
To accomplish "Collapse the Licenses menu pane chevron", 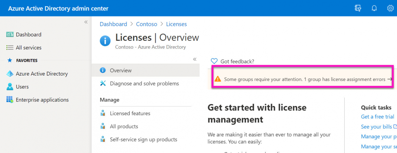I will [195, 59].
